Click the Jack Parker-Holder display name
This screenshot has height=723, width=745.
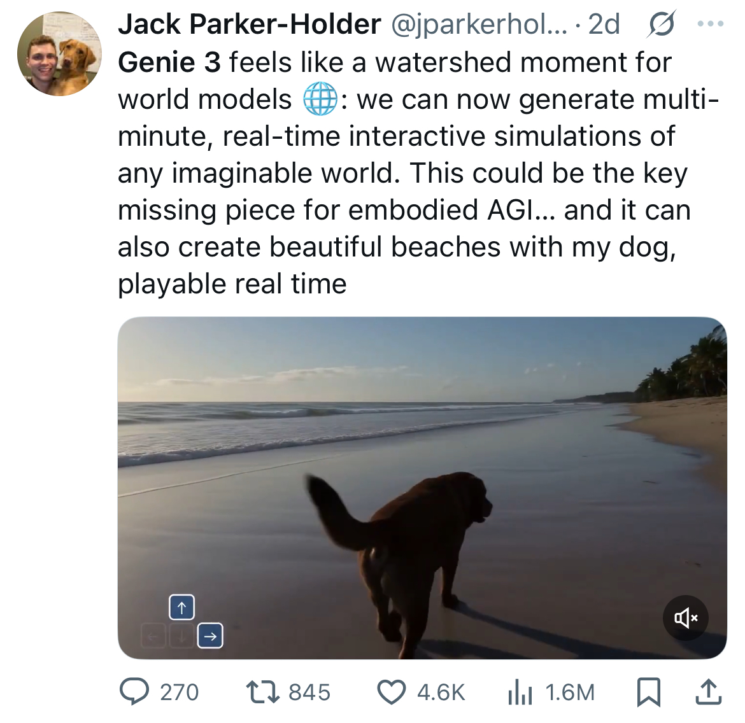(249, 25)
